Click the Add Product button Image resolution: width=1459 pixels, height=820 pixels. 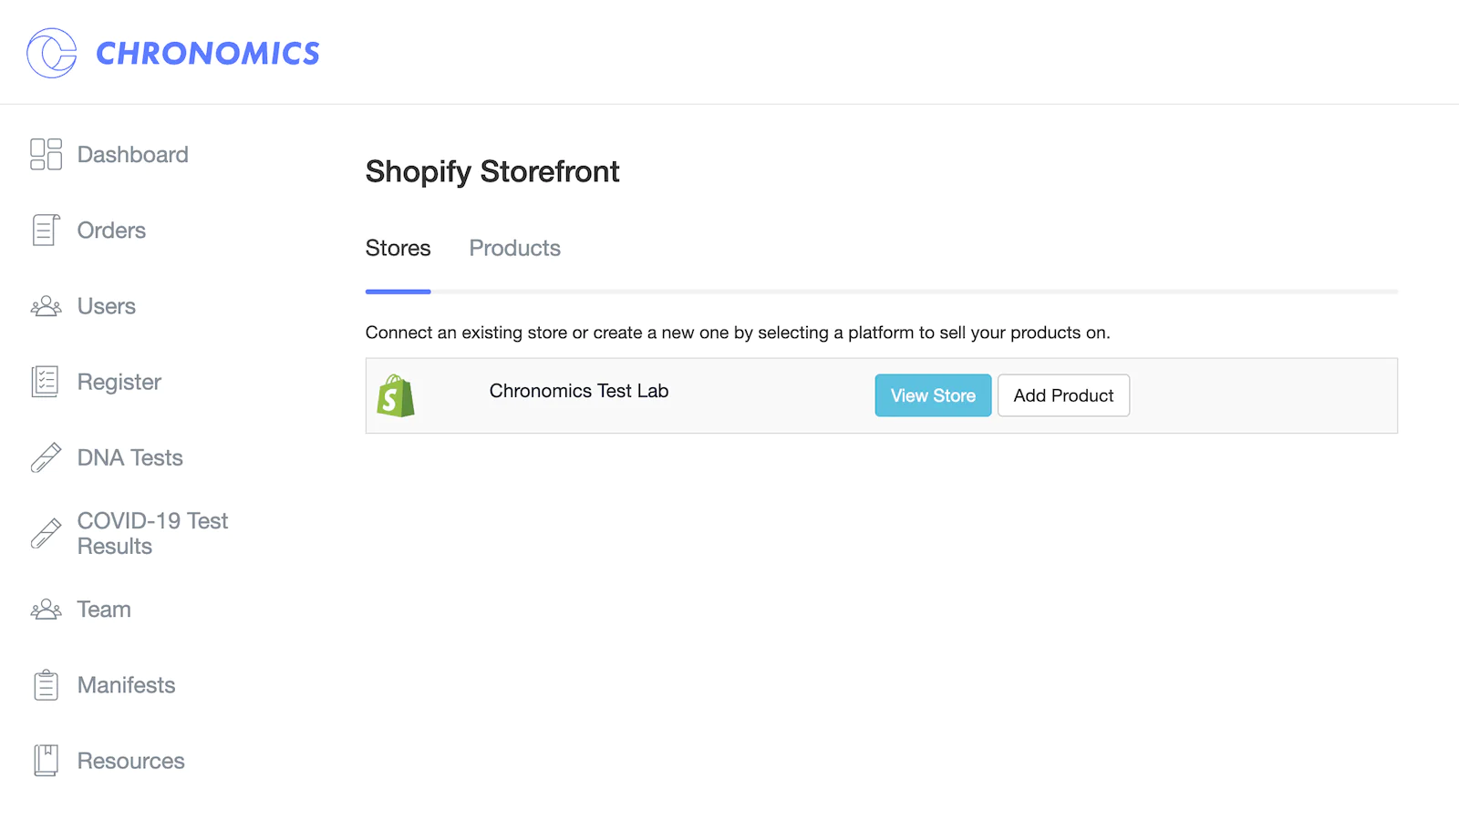(x=1063, y=395)
